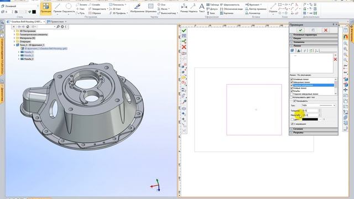This screenshot has width=354, height=199.
Task: Click the Фрагмент ribbon item
Action: point(253,4)
